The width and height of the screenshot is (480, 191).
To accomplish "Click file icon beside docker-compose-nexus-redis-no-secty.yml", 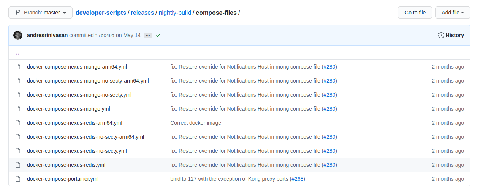I will (x=17, y=151).
